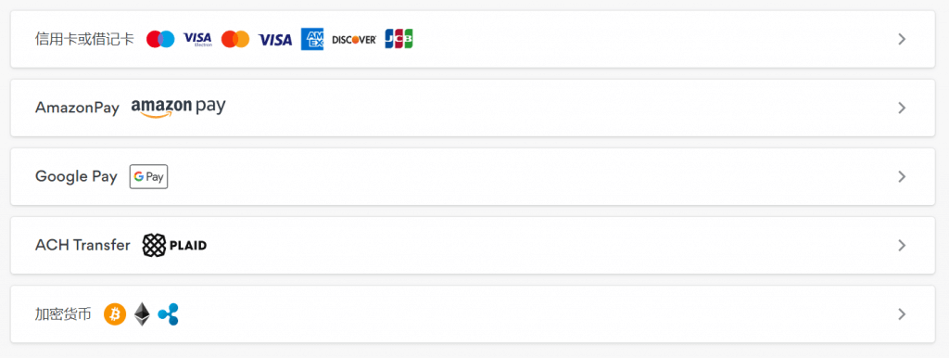Screen dimensions: 949x358
Task: Click the Maestro card logo
Action: point(160,39)
